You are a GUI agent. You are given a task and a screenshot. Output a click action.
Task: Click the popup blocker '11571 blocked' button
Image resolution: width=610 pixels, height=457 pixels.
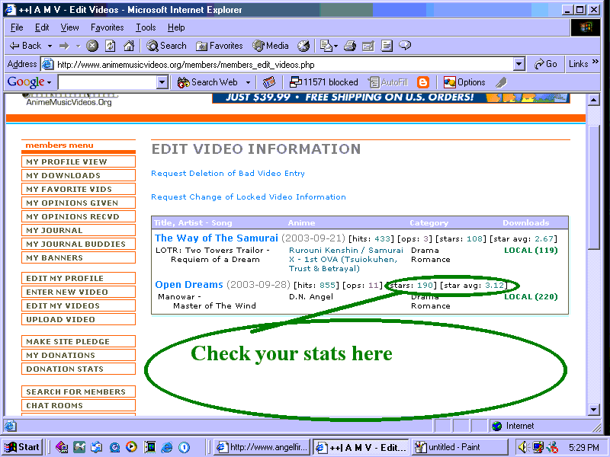[323, 82]
